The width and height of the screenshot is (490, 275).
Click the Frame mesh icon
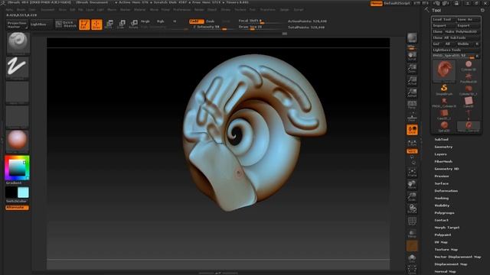click(x=412, y=173)
